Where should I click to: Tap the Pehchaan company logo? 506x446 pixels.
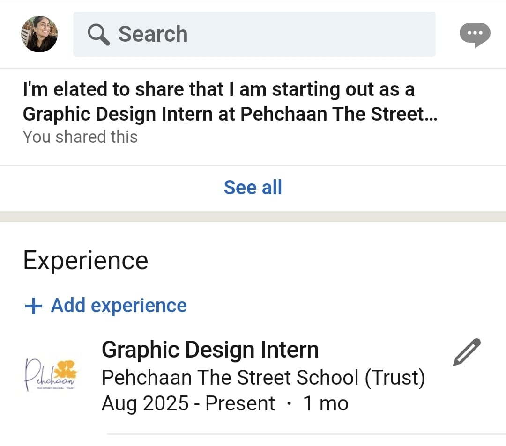[x=51, y=374]
